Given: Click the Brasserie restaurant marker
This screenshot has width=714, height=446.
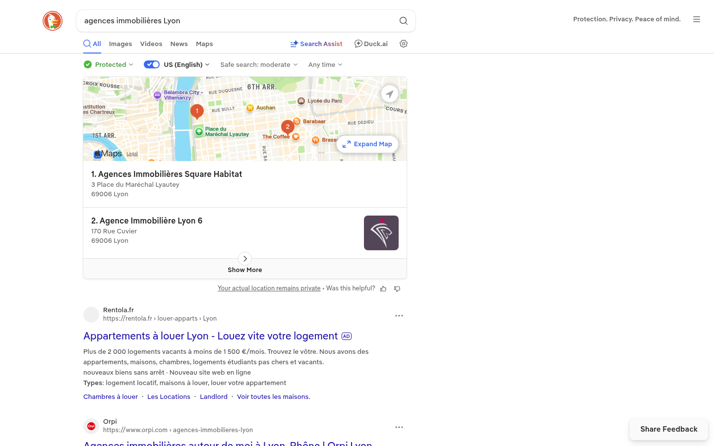Looking at the screenshot, I should 315,140.
